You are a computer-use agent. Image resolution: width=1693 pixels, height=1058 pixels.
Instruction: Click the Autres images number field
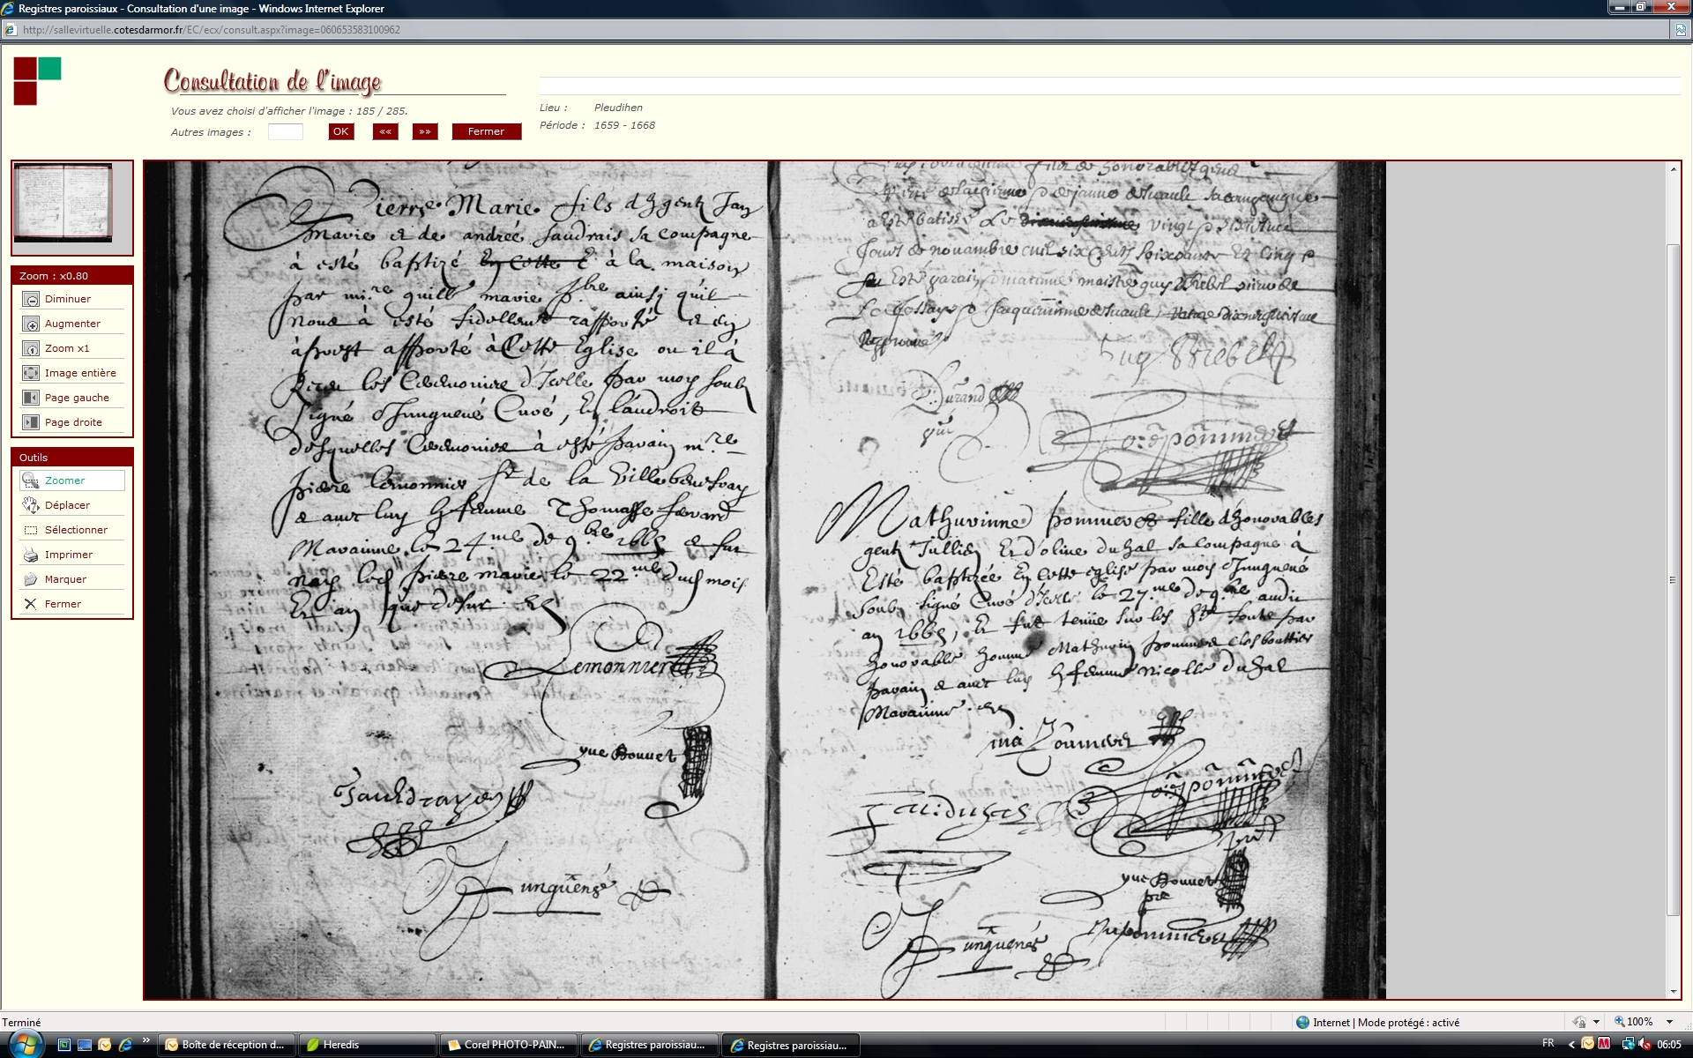point(285,131)
